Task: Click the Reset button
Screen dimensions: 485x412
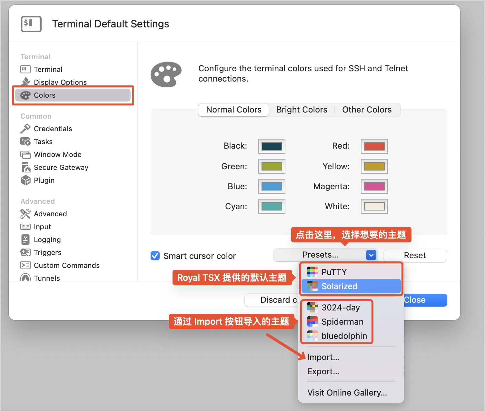Action: (x=415, y=255)
